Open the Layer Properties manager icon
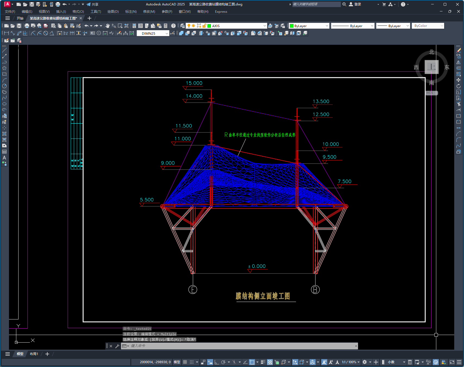Viewport: 464px width, 367px height. point(182,26)
